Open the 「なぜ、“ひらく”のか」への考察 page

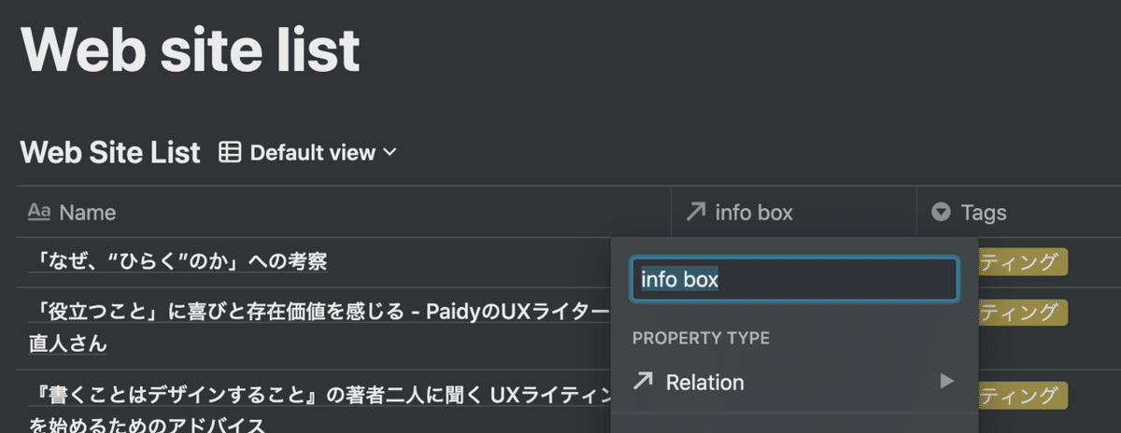[177, 262]
